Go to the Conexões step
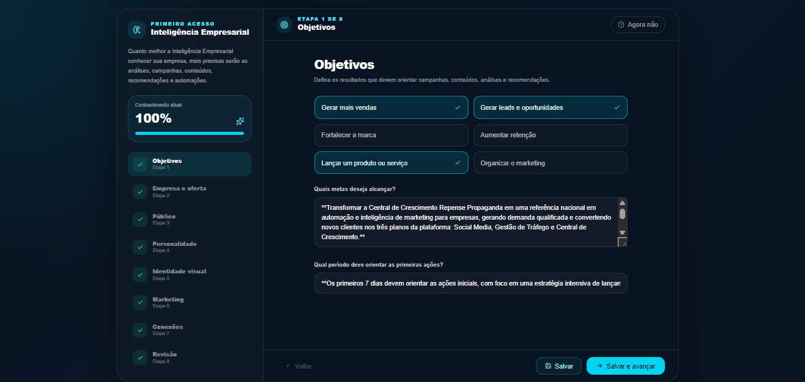Screen dimensions: 805x382 [190, 330]
